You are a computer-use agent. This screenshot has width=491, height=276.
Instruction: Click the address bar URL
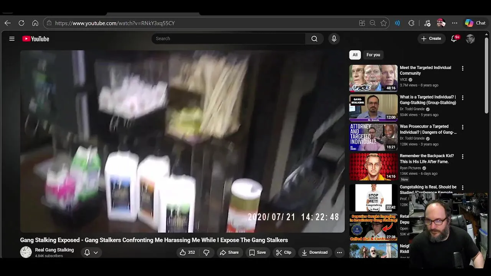115,23
